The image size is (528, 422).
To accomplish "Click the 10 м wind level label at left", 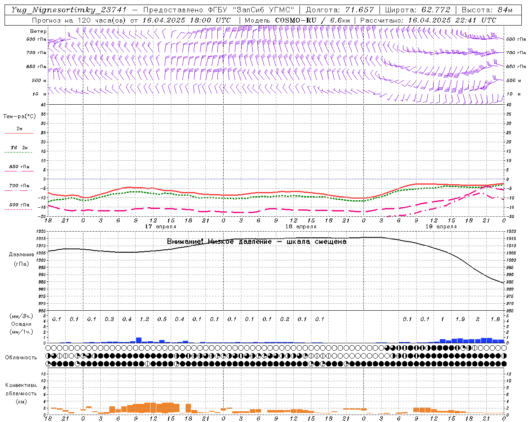I will (40, 94).
